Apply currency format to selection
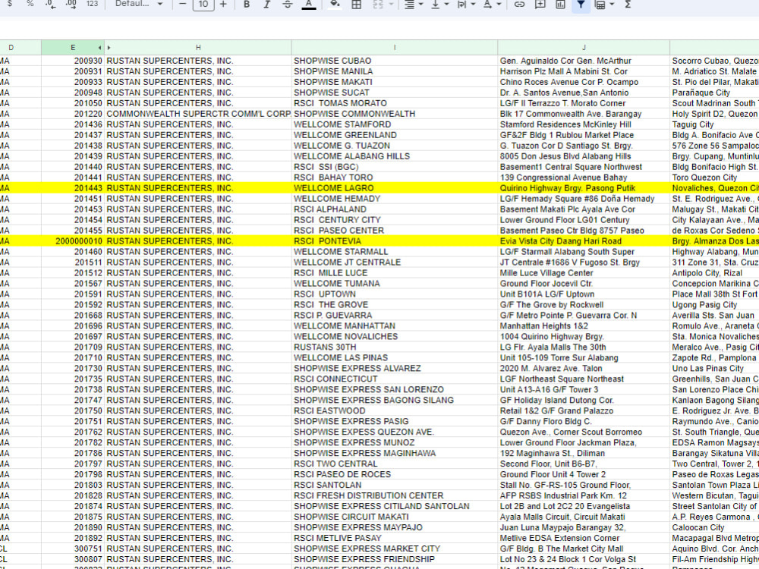This screenshot has height=569, width=759. (10, 4)
